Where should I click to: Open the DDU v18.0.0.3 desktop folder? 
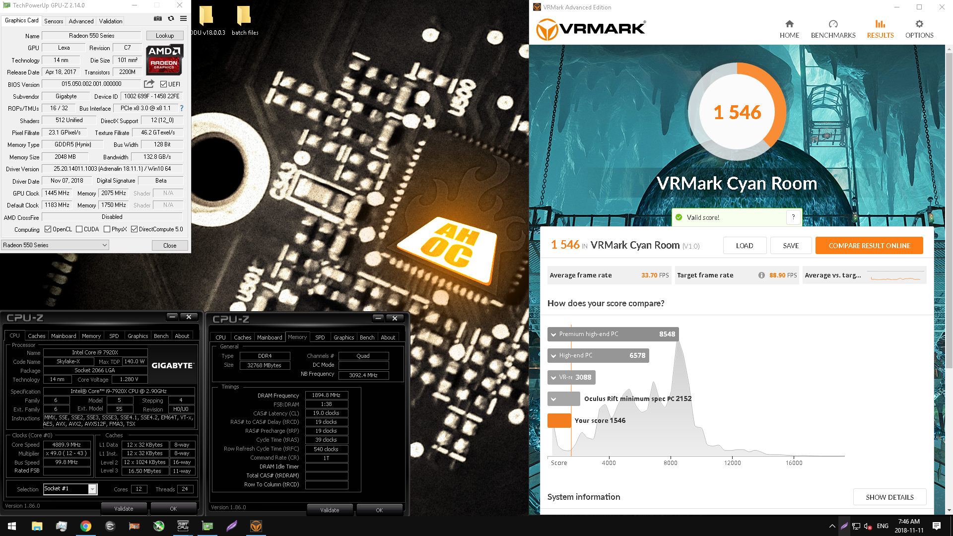206,21
